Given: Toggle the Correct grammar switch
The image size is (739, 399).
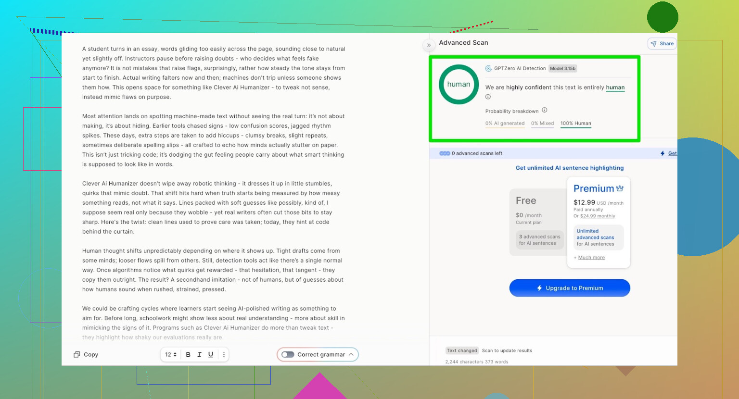Looking at the screenshot, I should [288, 355].
